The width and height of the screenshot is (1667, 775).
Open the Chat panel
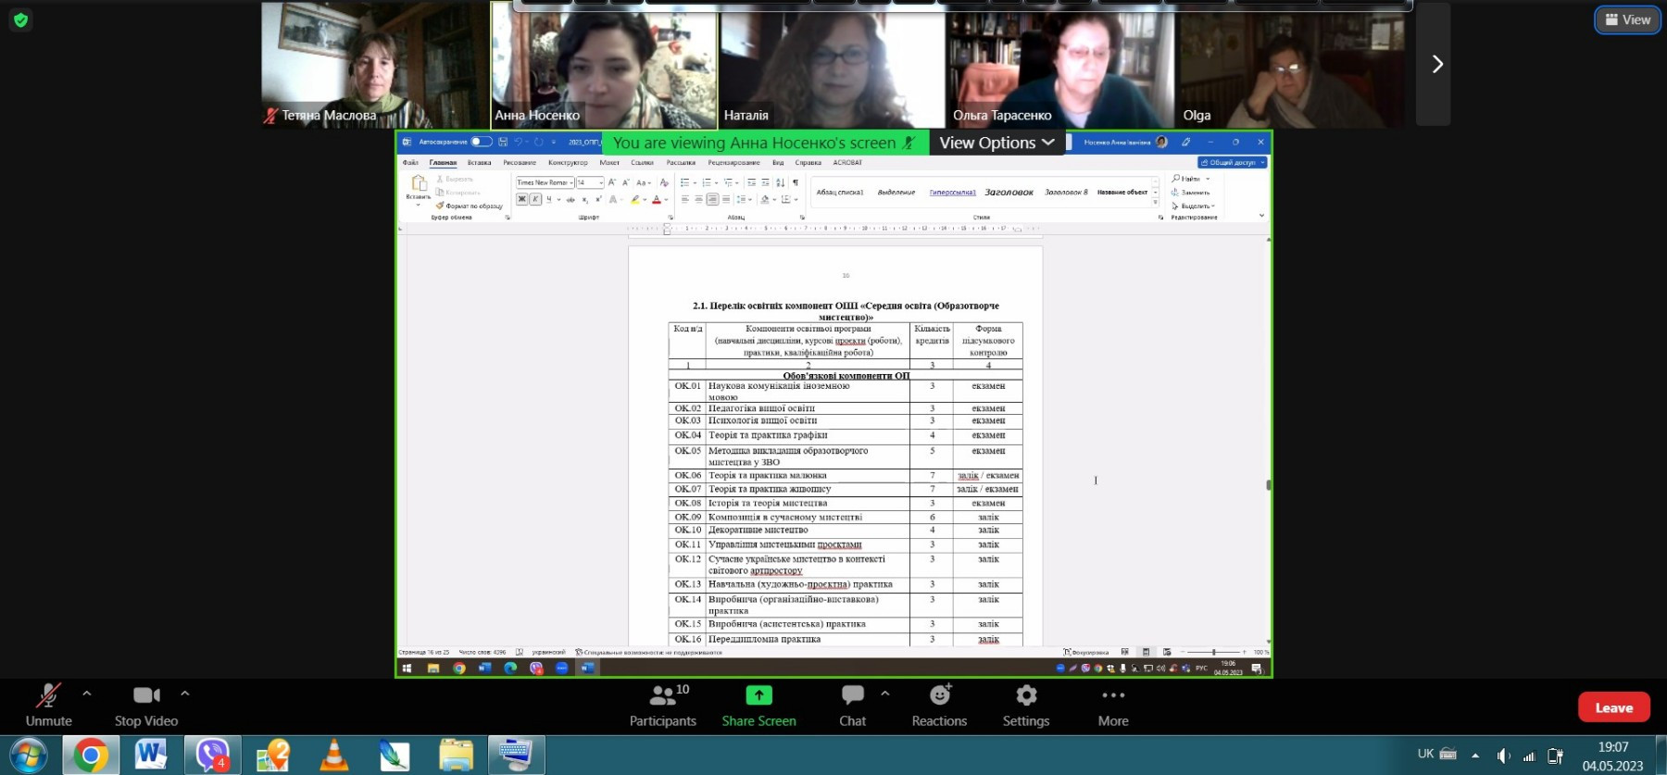tap(852, 706)
